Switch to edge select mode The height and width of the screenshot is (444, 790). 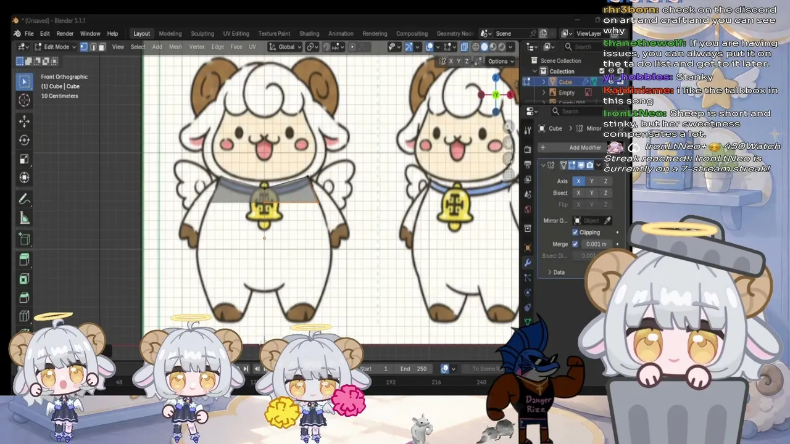point(93,47)
